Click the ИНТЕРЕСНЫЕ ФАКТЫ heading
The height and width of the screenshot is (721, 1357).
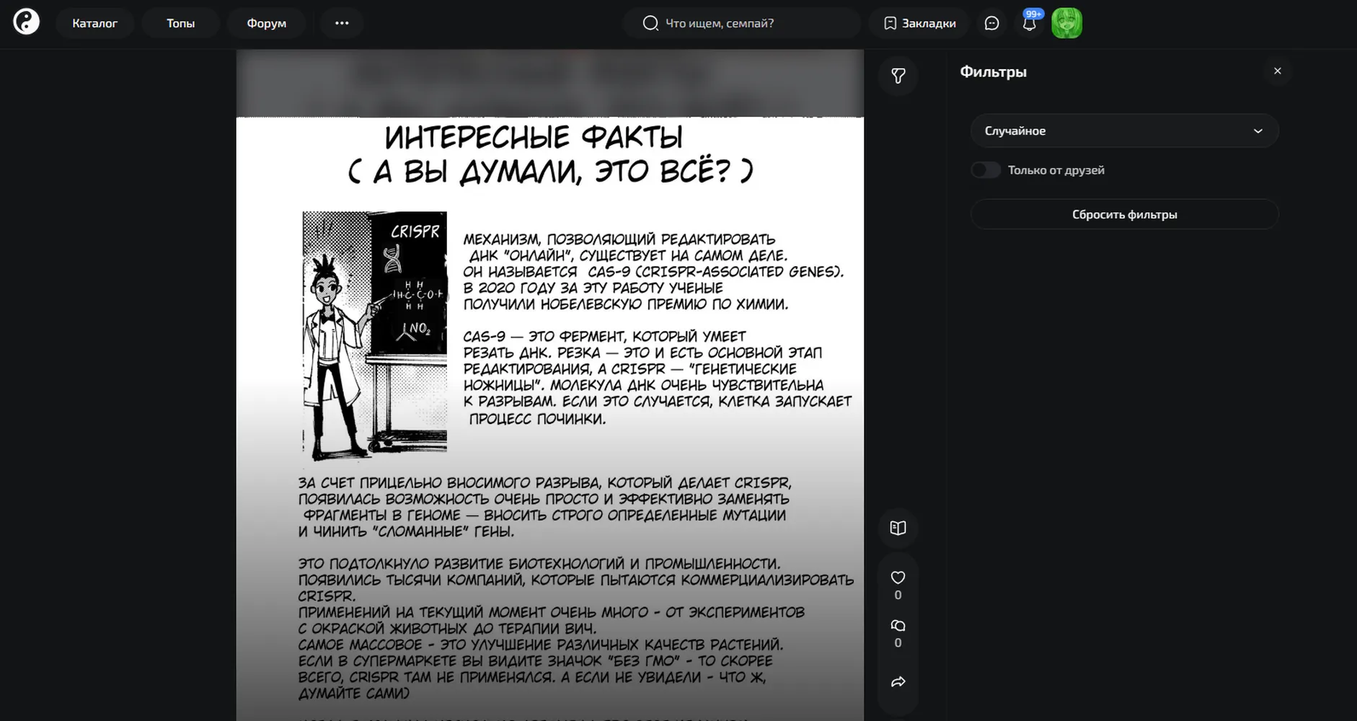click(534, 137)
